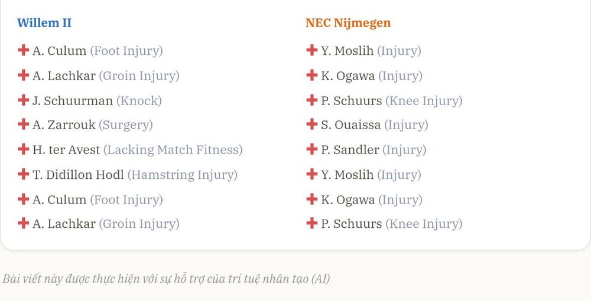Click the red cross icon beside J. Schuurman
591x301 pixels.
(24, 100)
